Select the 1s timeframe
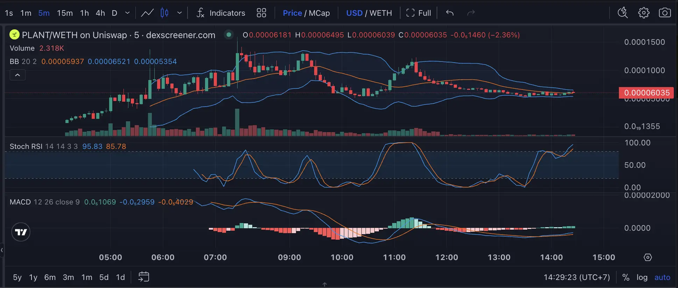The width and height of the screenshot is (678, 288). point(9,13)
